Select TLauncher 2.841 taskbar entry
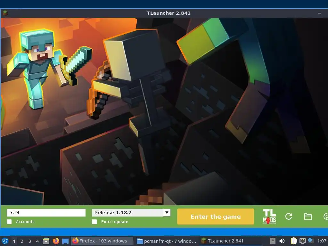The width and height of the screenshot is (328, 246). pyautogui.click(x=230, y=241)
